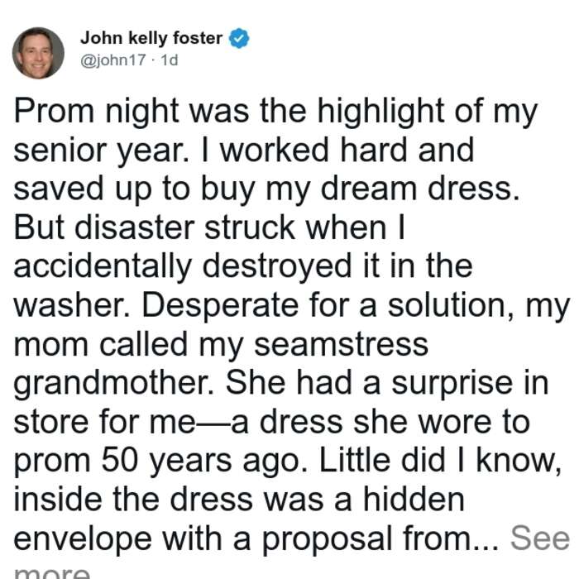Click the first line 'Prom night was the highlight'
This screenshot has height=579, width=579.
[x=229, y=112]
